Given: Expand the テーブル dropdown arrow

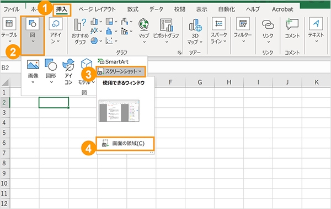Looking at the screenshot, I should pyautogui.click(x=9, y=41).
